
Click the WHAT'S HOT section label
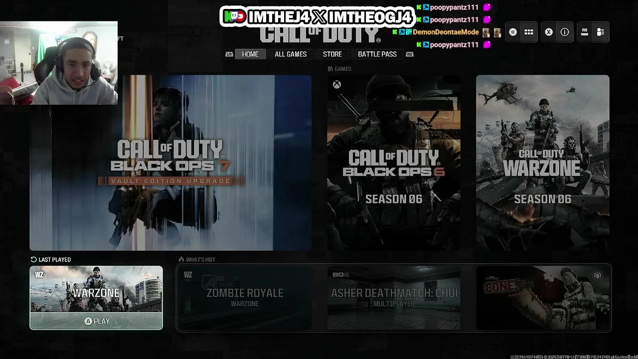[200, 259]
